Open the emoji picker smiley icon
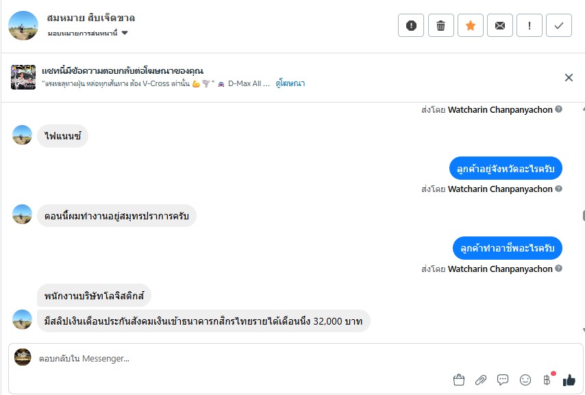Viewport: 585px width, 395px height. point(525,379)
